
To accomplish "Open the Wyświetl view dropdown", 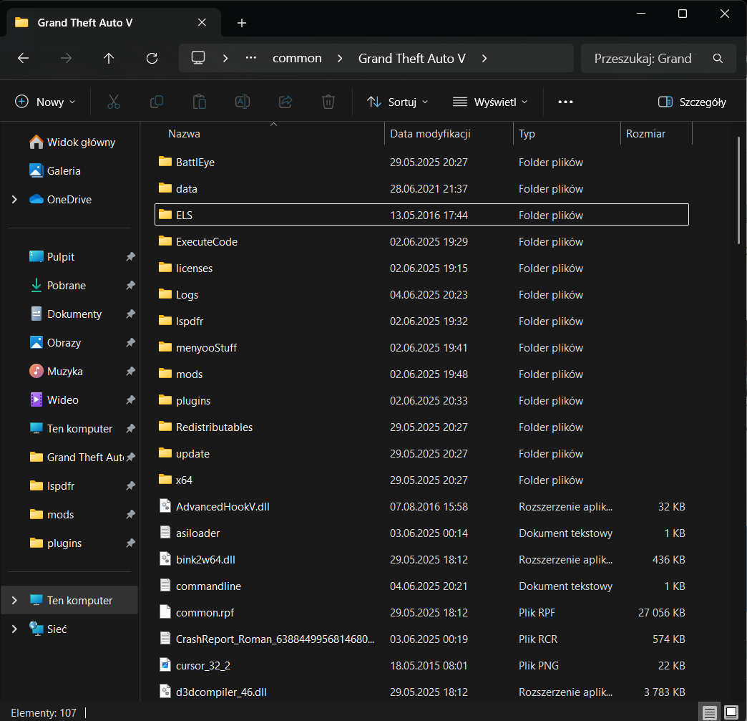I will point(491,102).
